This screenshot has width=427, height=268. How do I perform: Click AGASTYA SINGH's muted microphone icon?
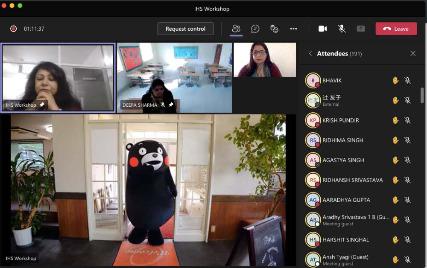tap(407, 160)
